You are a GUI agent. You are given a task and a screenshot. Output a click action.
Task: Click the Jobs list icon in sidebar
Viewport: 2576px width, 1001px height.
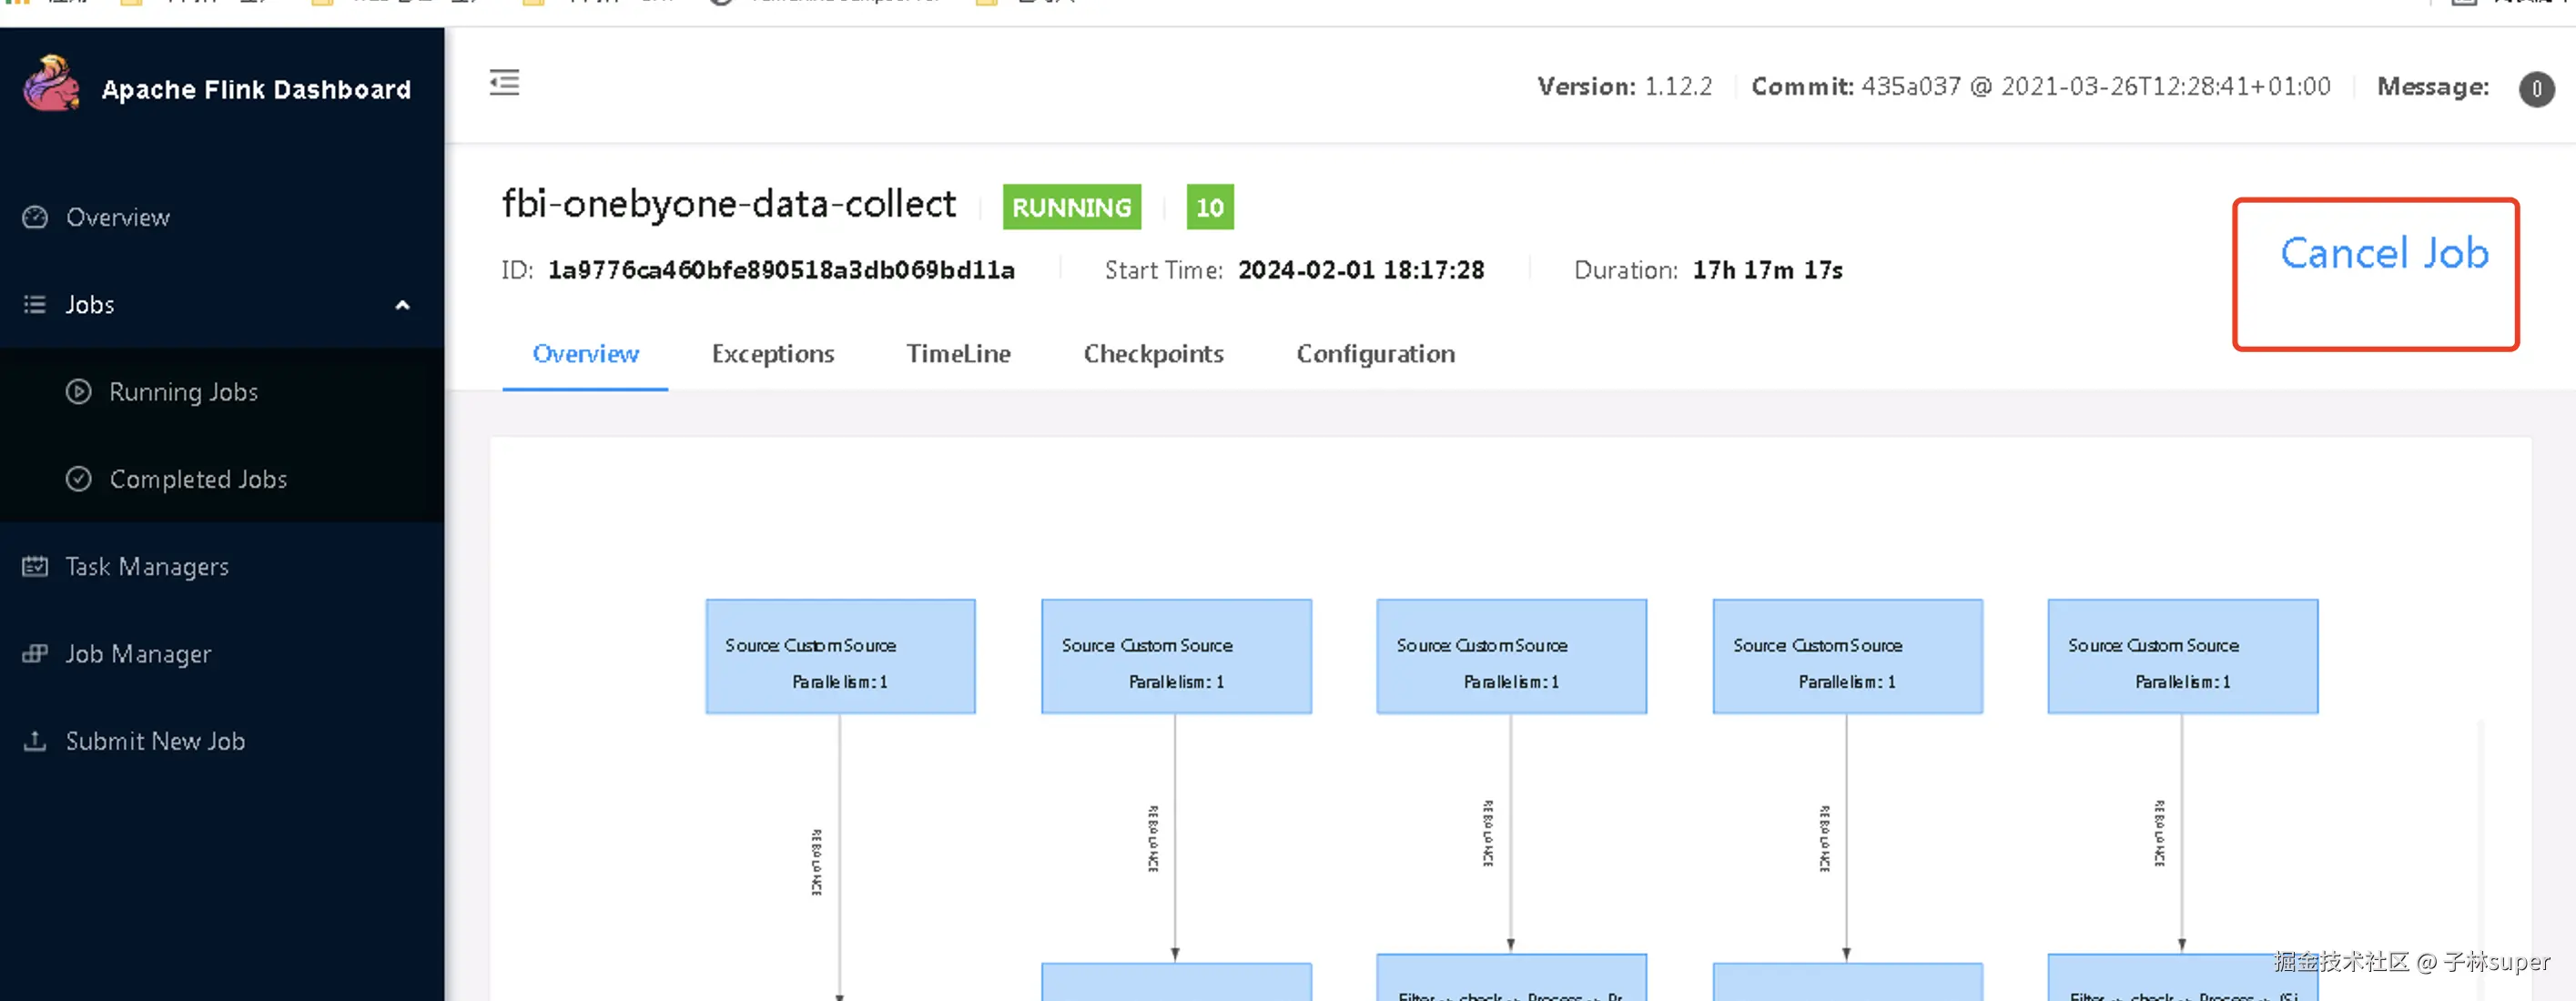click(35, 304)
